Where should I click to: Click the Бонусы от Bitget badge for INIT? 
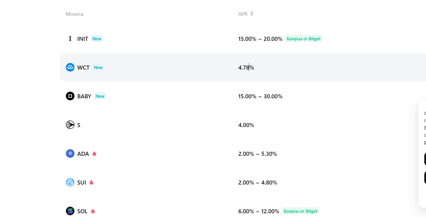pyautogui.click(x=303, y=39)
